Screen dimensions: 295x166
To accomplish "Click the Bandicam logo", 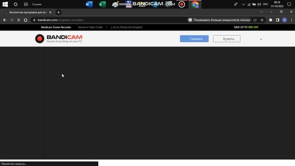I will tap(59, 39).
